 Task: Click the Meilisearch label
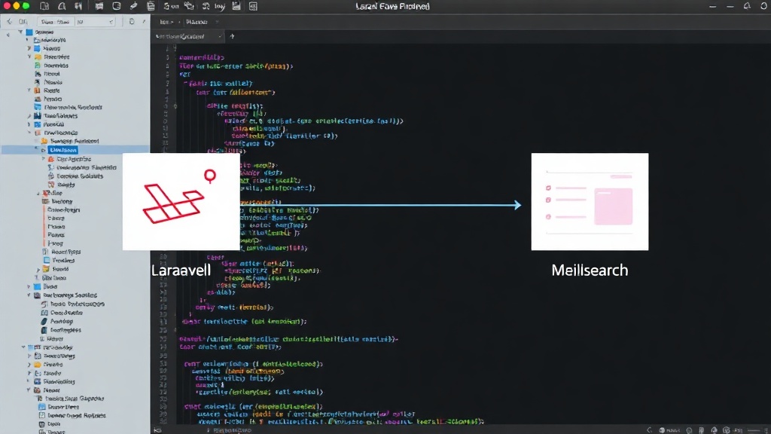(x=590, y=270)
